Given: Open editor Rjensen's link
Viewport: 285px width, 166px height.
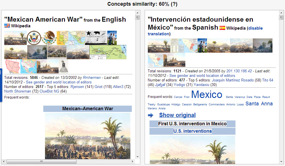Looking at the screenshot, I should pos(77,87).
